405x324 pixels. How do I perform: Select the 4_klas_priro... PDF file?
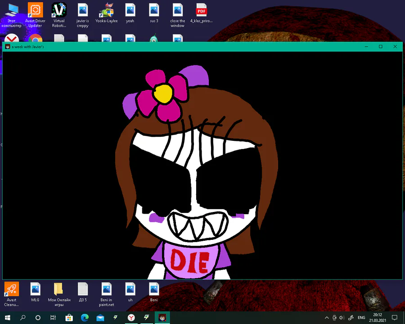[202, 13]
